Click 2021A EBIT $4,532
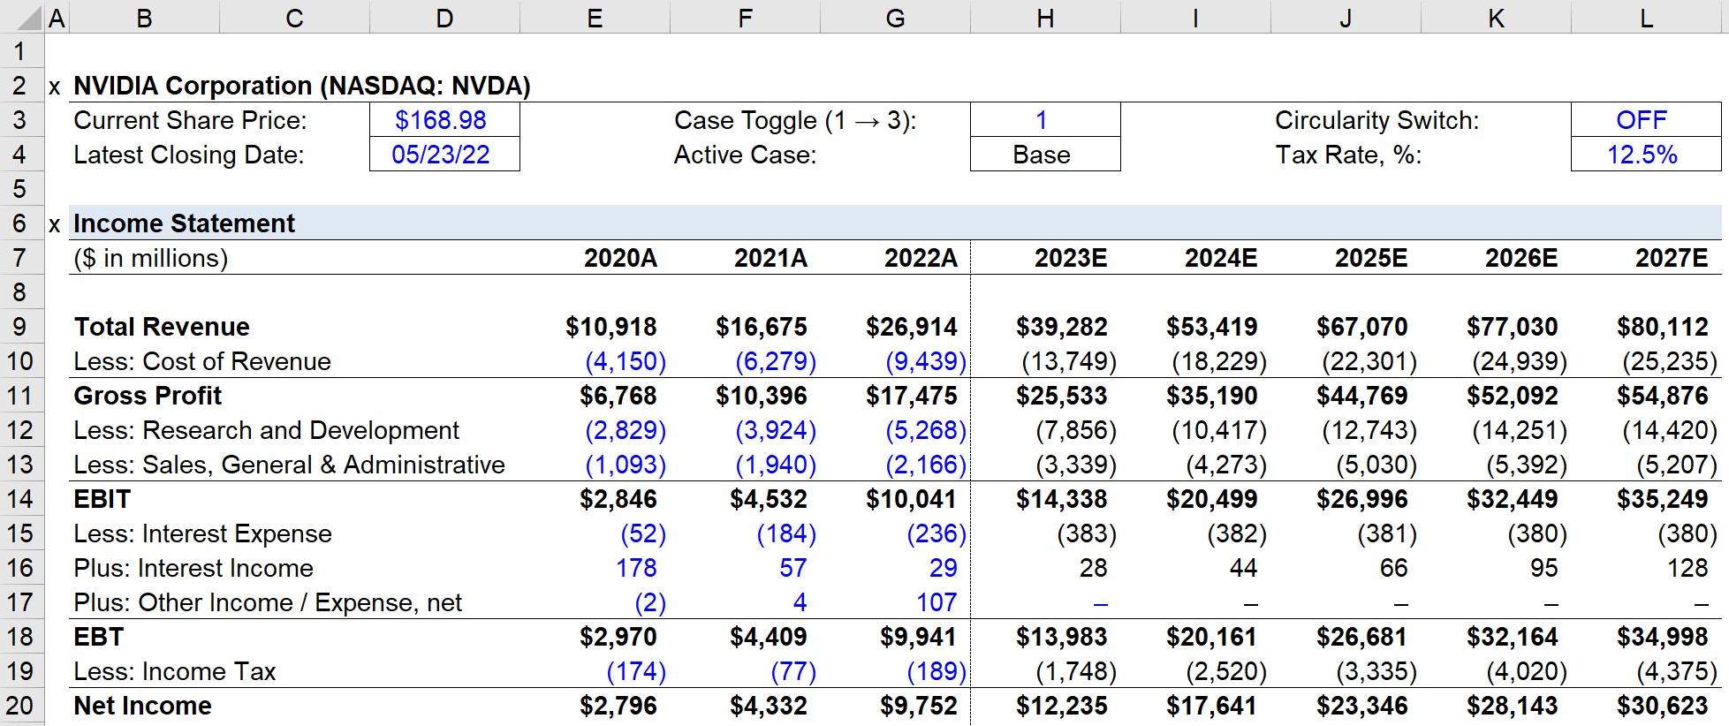The width and height of the screenshot is (1729, 726). coord(768,499)
